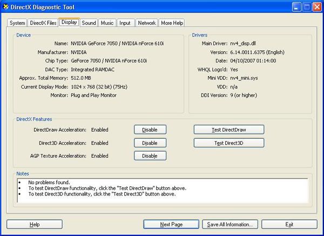Open the More Help tab
Screen dimensions: 324x236
(172, 23)
